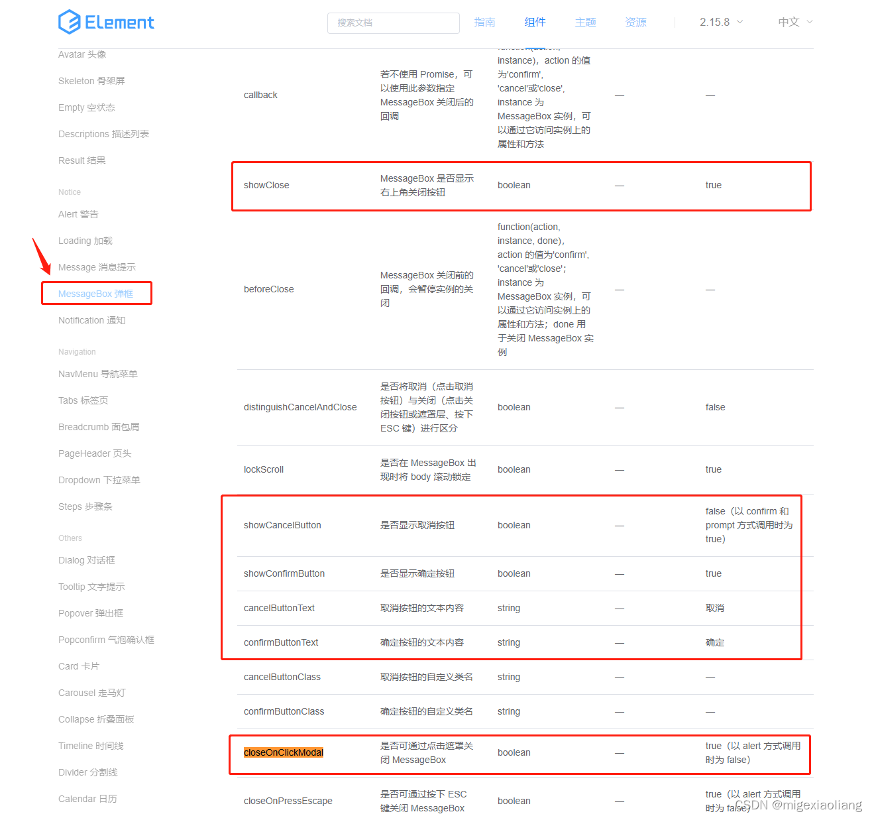Click the default value 取消
The height and width of the screenshot is (818, 872).
[x=715, y=608]
